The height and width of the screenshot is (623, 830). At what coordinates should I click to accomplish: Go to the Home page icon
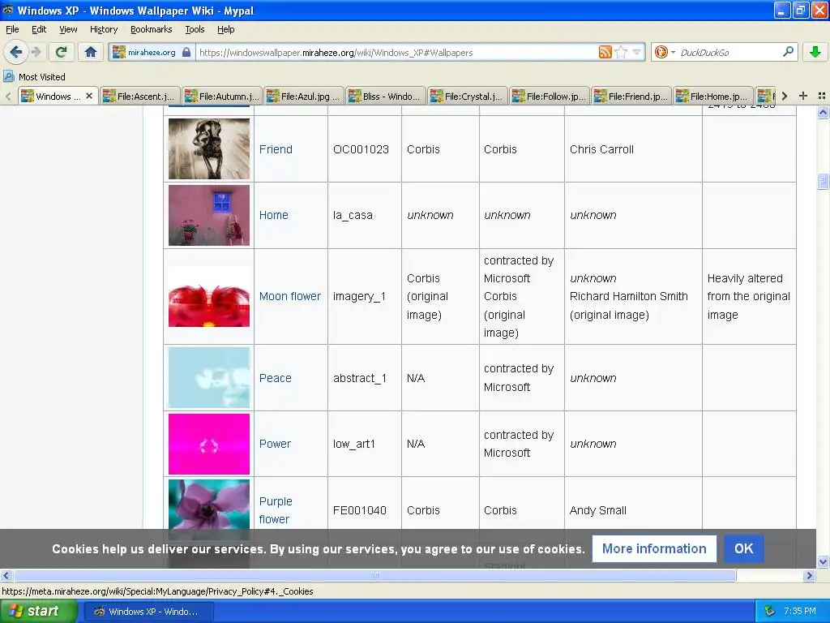coord(91,52)
